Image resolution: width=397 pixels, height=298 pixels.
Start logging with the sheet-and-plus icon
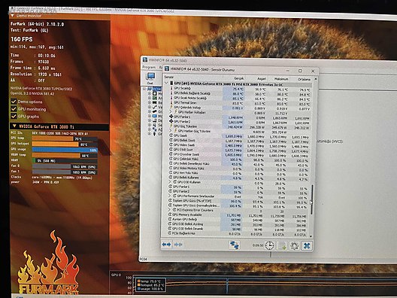(x=282, y=245)
